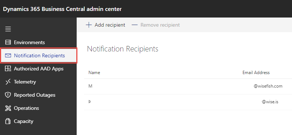Click the Capacity container icon

pos(8,121)
